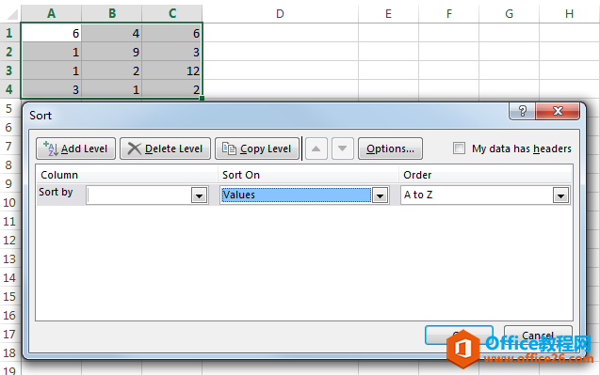
Task: Select column H header
Action: click(x=569, y=14)
